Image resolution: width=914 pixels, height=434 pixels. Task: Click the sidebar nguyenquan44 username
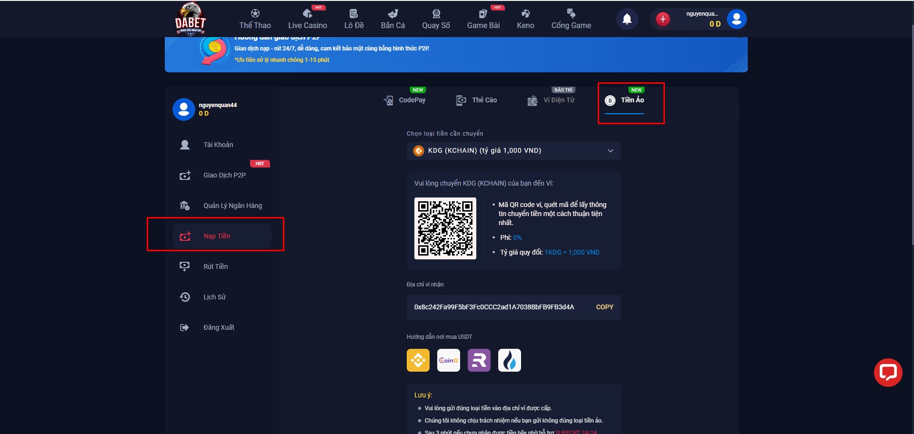tap(218, 105)
